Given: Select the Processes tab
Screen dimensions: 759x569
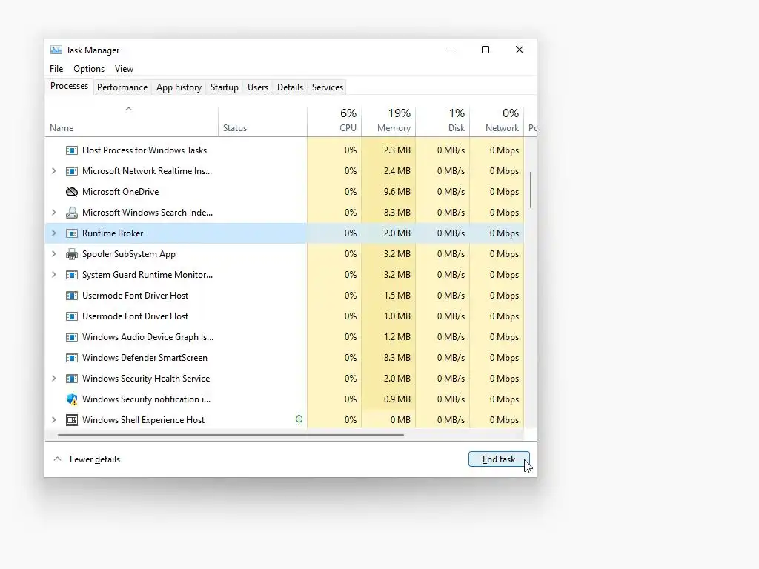Looking at the screenshot, I should [69, 86].
